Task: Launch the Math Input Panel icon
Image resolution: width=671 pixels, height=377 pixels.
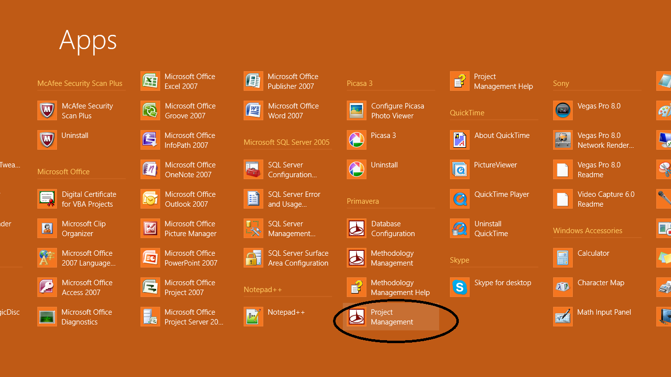Action: pyautogui.click(x=563, y=317)
